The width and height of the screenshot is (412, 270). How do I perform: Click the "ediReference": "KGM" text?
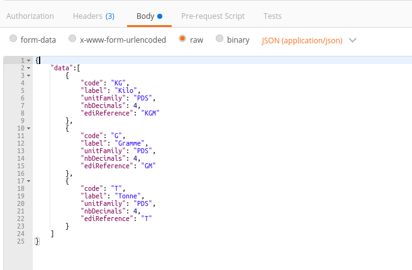click(120, 113)
